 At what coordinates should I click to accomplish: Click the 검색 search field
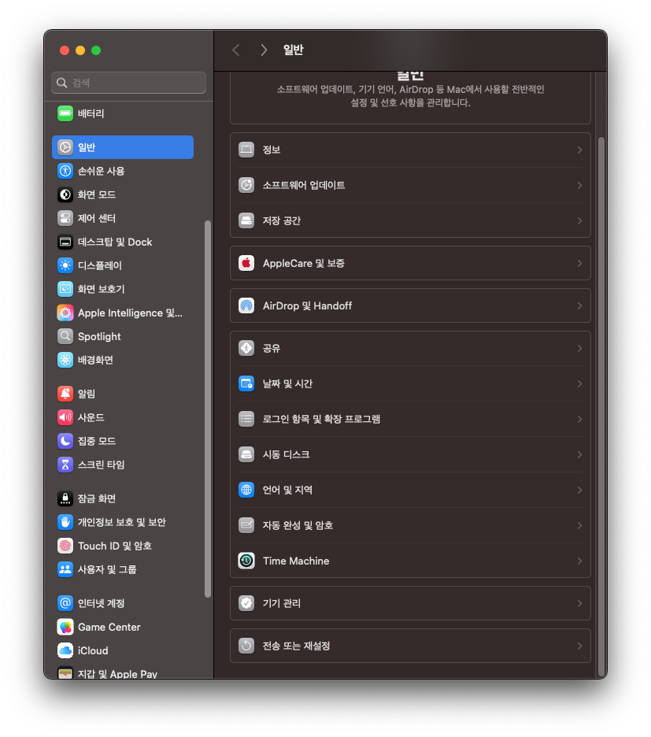click(129, 83)
